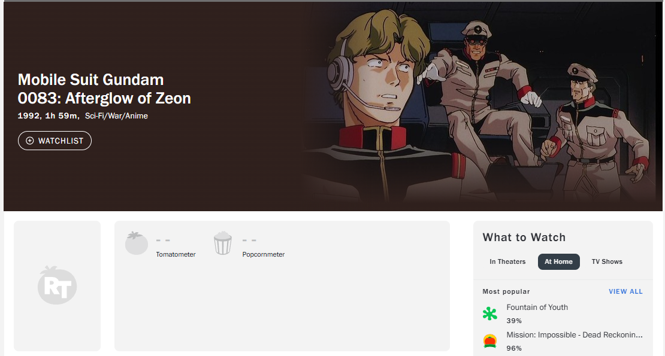Click the Sci-Fi/War/Anime genre text
The width and height of the screenshot is (665, 356).
tap(116, 116)
